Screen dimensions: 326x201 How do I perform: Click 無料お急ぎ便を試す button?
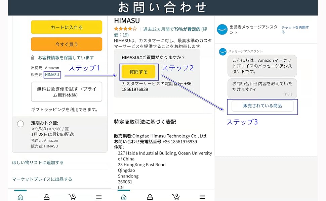67,92
